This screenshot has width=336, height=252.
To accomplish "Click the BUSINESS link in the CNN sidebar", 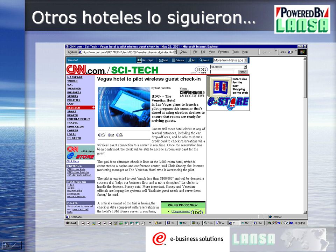I will (x=74, y=92).
